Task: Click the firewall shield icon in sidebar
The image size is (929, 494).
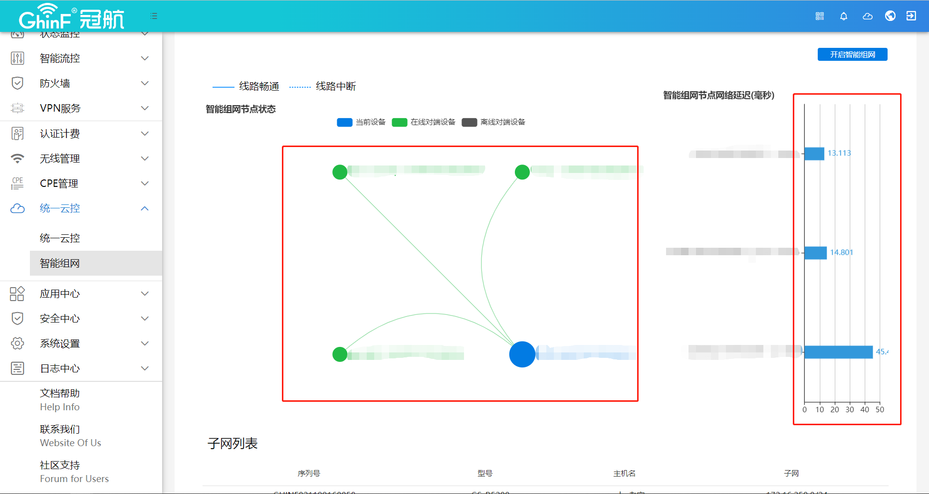Action: 17,83
